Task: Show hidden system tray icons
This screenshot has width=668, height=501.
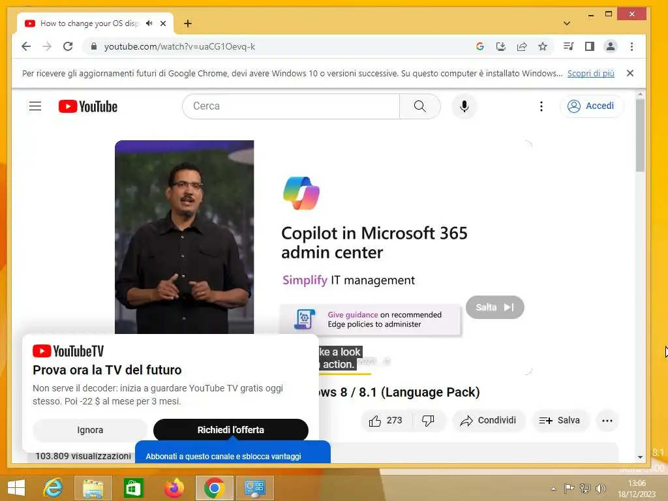Action: pyautogui.click(x=553, y=489)
